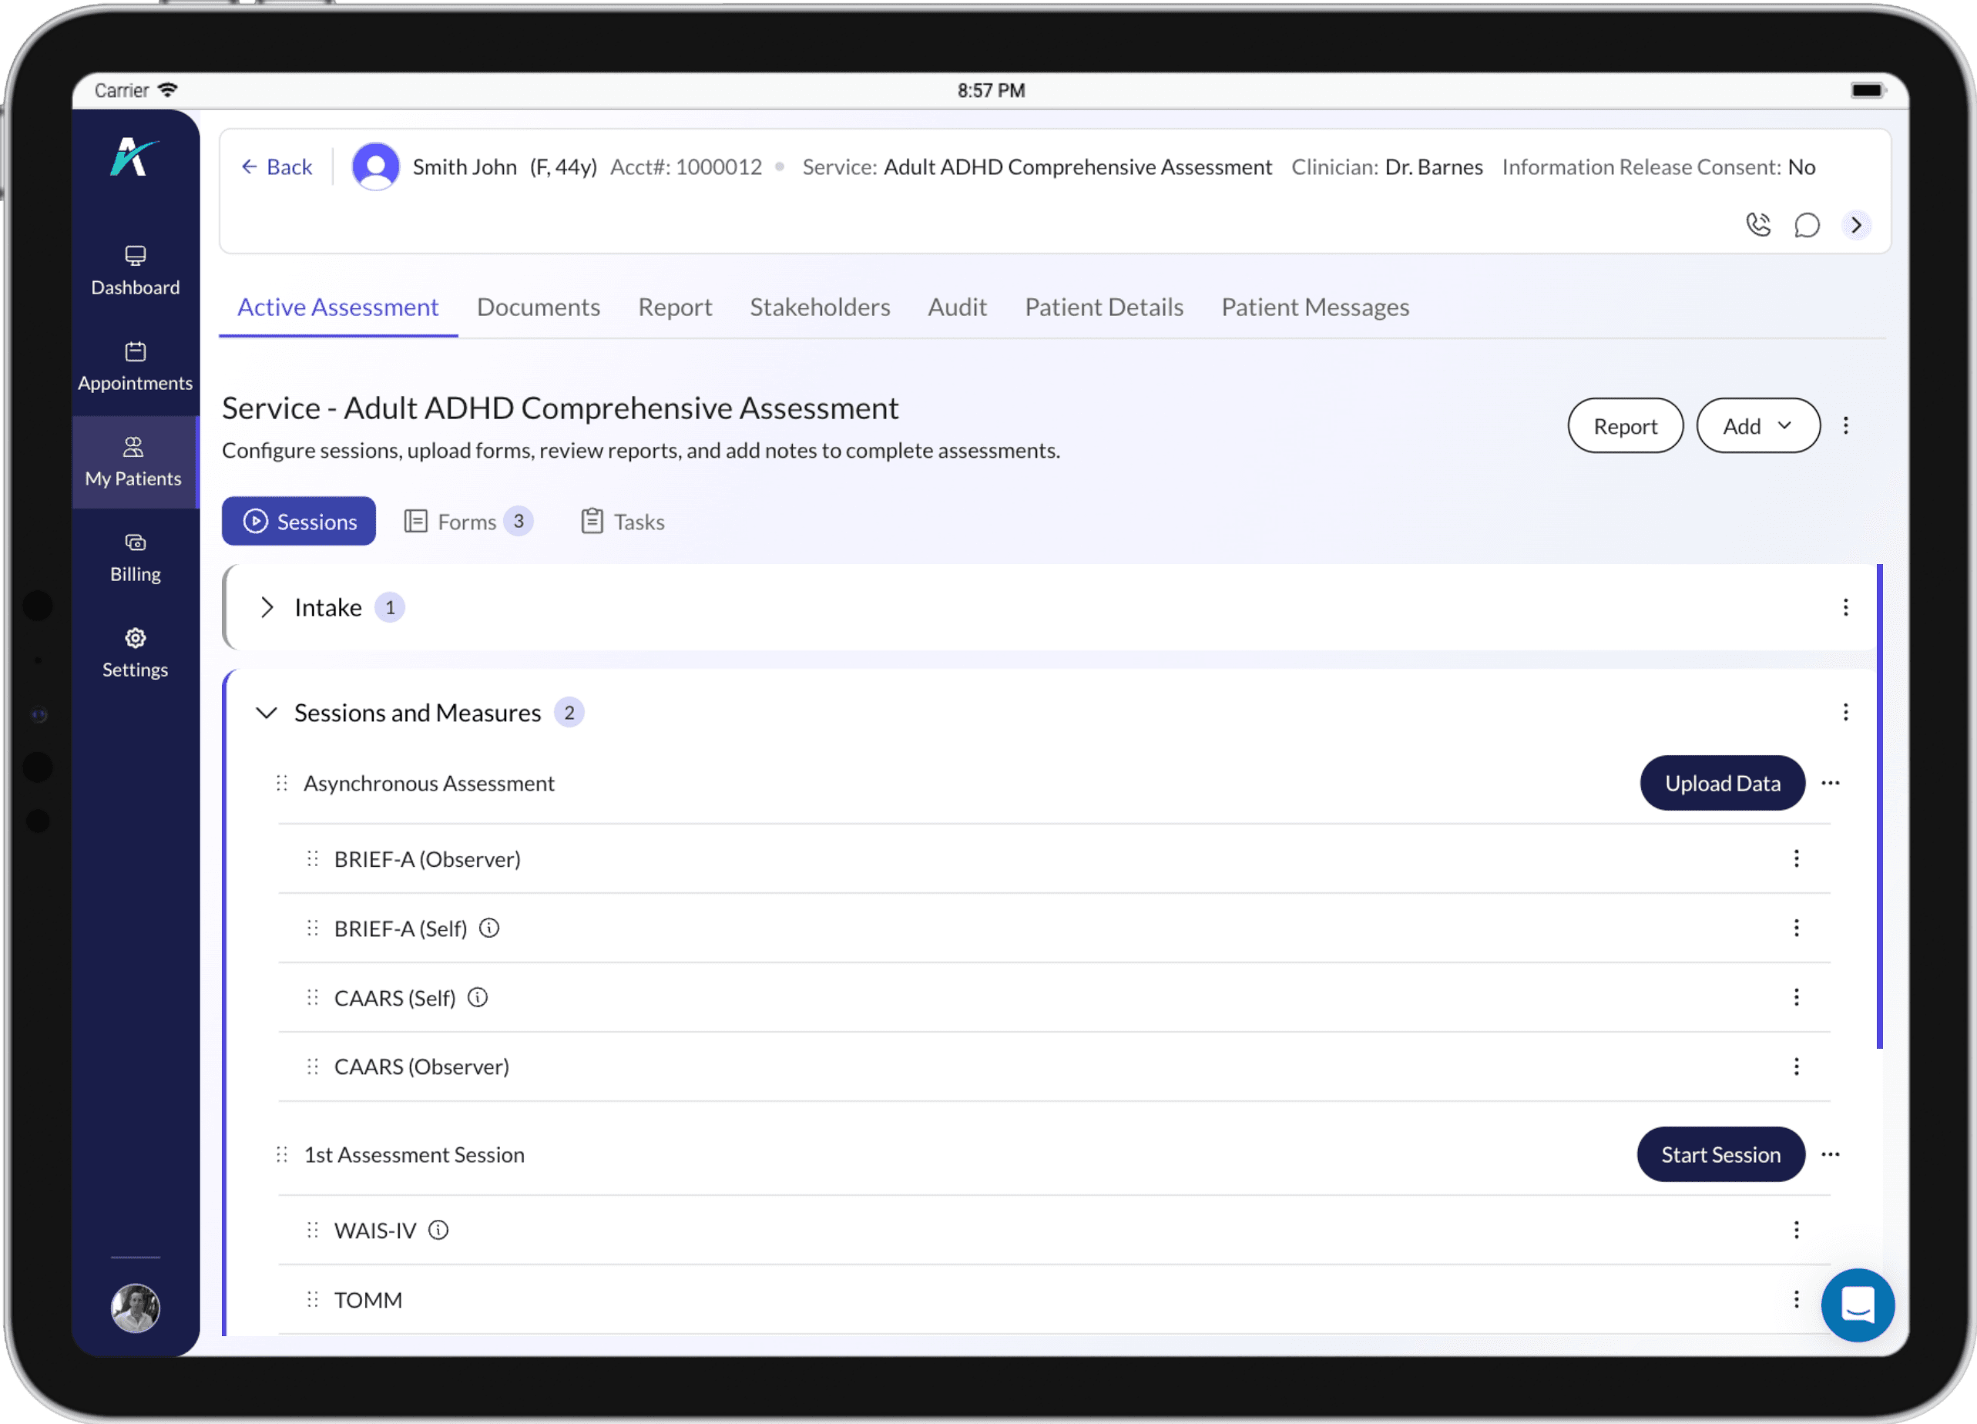Click the info icon next to WAIS-IV
This screenshot has height=1424, width=1977.
(438, 1230)
